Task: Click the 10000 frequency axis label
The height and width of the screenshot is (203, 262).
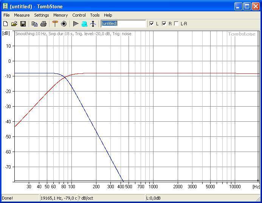Action: pos(235,186)
